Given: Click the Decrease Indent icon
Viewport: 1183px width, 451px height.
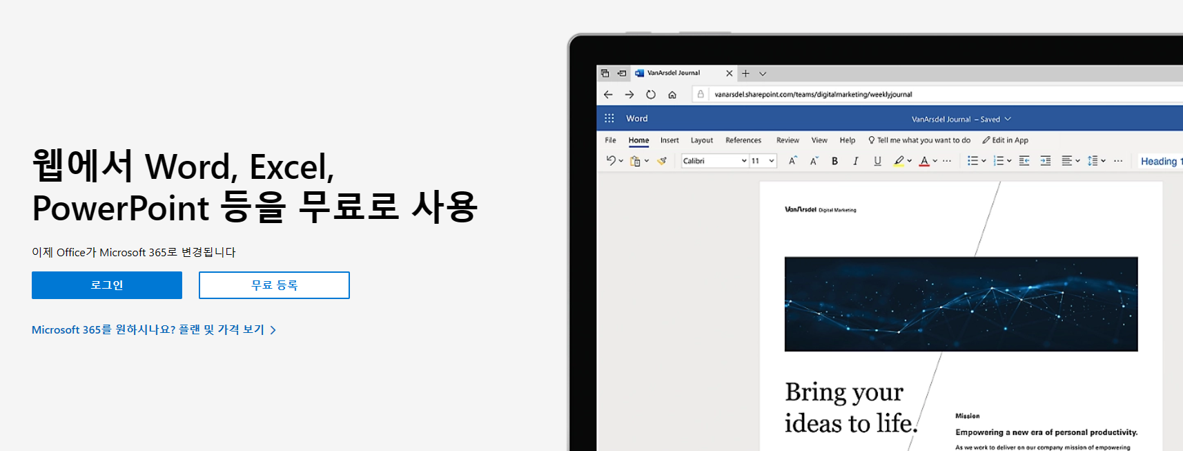Looking at the screenshot, I should click(x=1024, y=161).
